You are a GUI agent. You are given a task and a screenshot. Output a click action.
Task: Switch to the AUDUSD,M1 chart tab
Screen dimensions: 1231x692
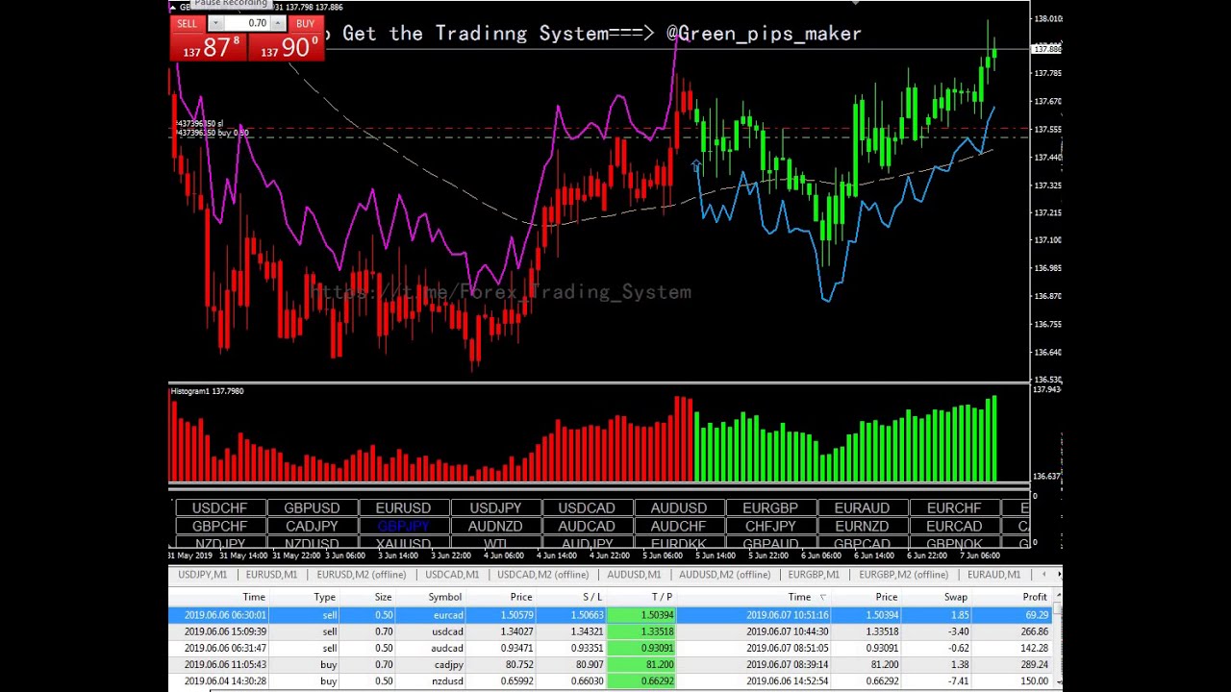pyautogui.click(x=634, y=575)
